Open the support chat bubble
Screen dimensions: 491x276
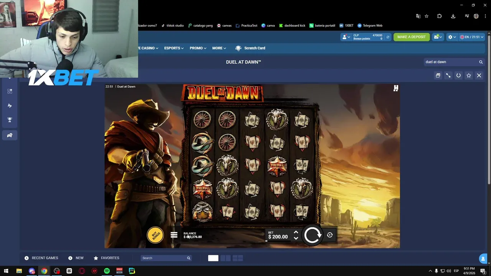coord(483,258)
